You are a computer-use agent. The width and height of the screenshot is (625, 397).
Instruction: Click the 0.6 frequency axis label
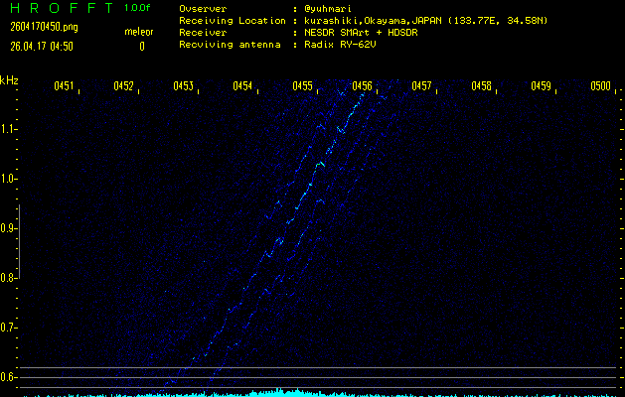pos(9,377)
